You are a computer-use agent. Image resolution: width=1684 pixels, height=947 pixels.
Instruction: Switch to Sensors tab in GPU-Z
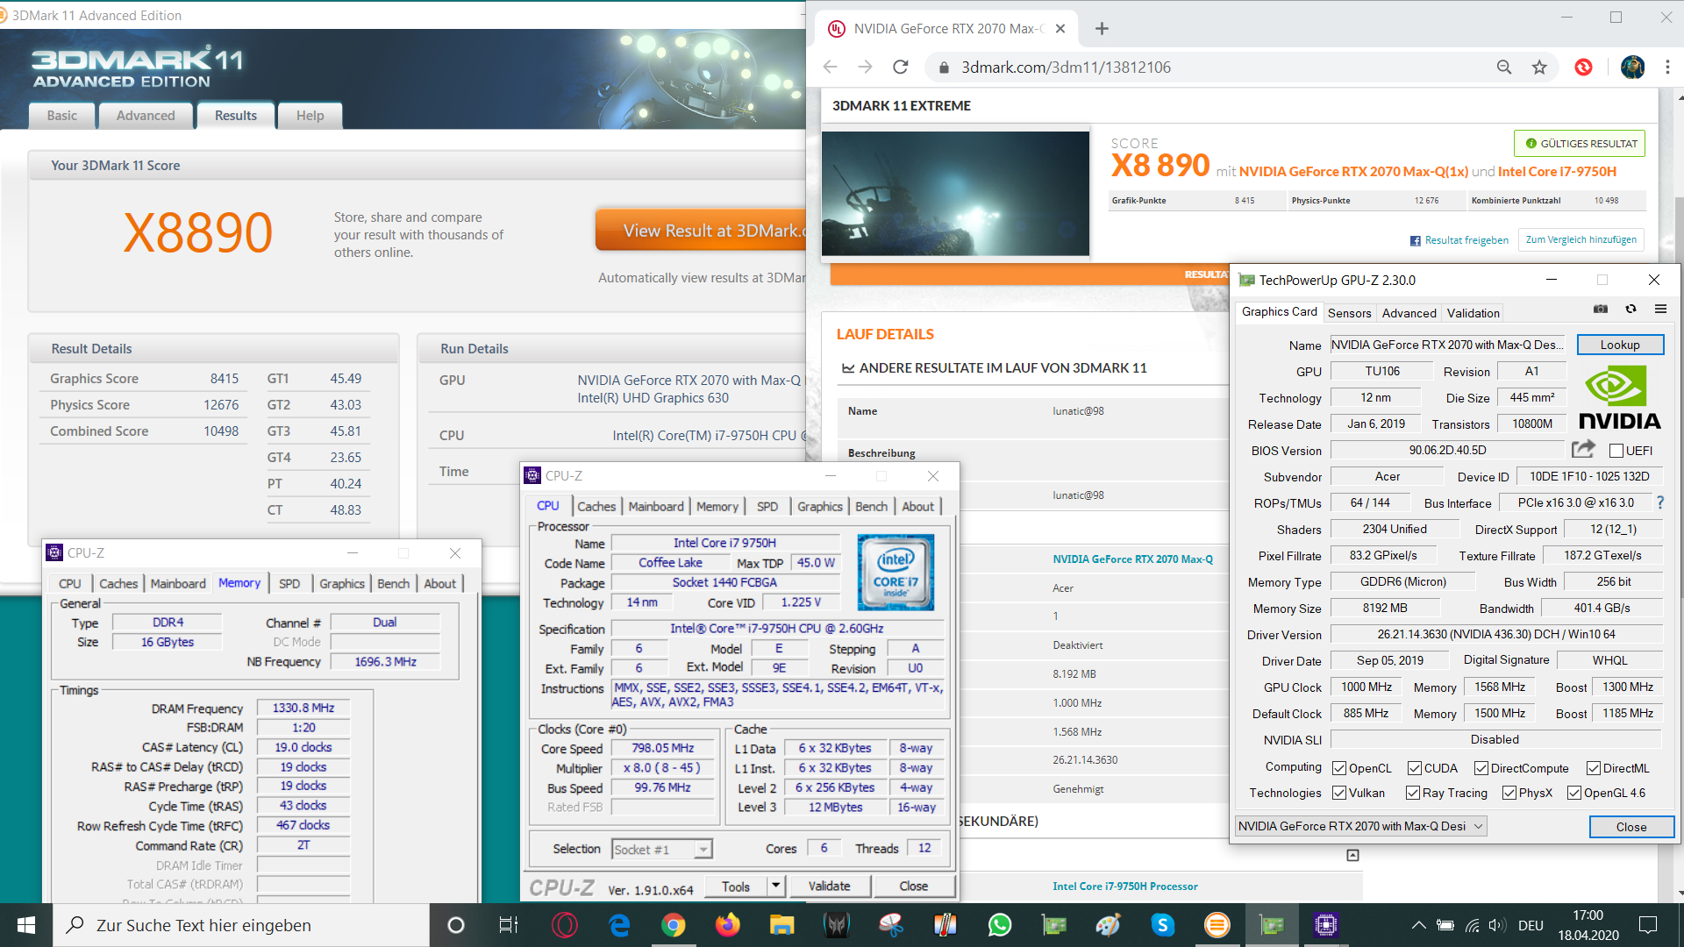[x=1349, y=313]
